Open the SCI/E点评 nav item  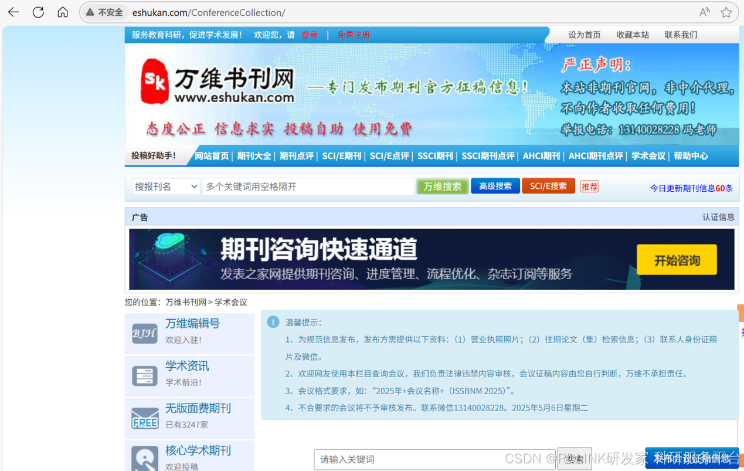coord(389,156)
